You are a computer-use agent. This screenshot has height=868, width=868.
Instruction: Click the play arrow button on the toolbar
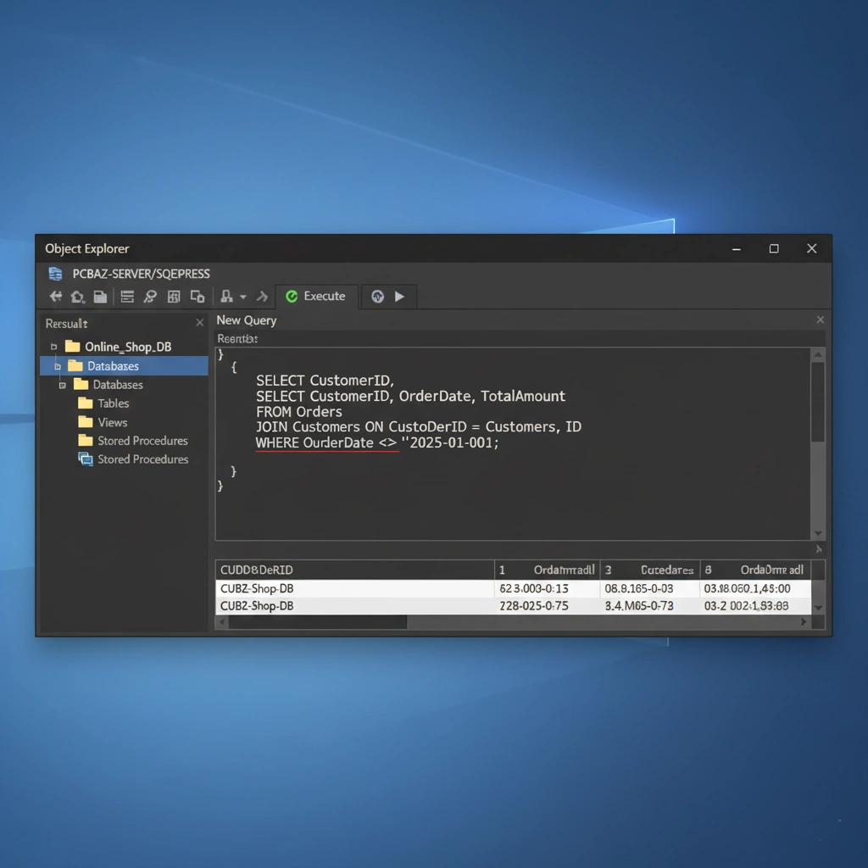[x=400, y=297]
